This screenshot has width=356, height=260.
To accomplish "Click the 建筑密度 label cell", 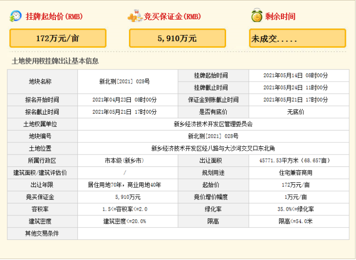I will click(x=42, y=222).
